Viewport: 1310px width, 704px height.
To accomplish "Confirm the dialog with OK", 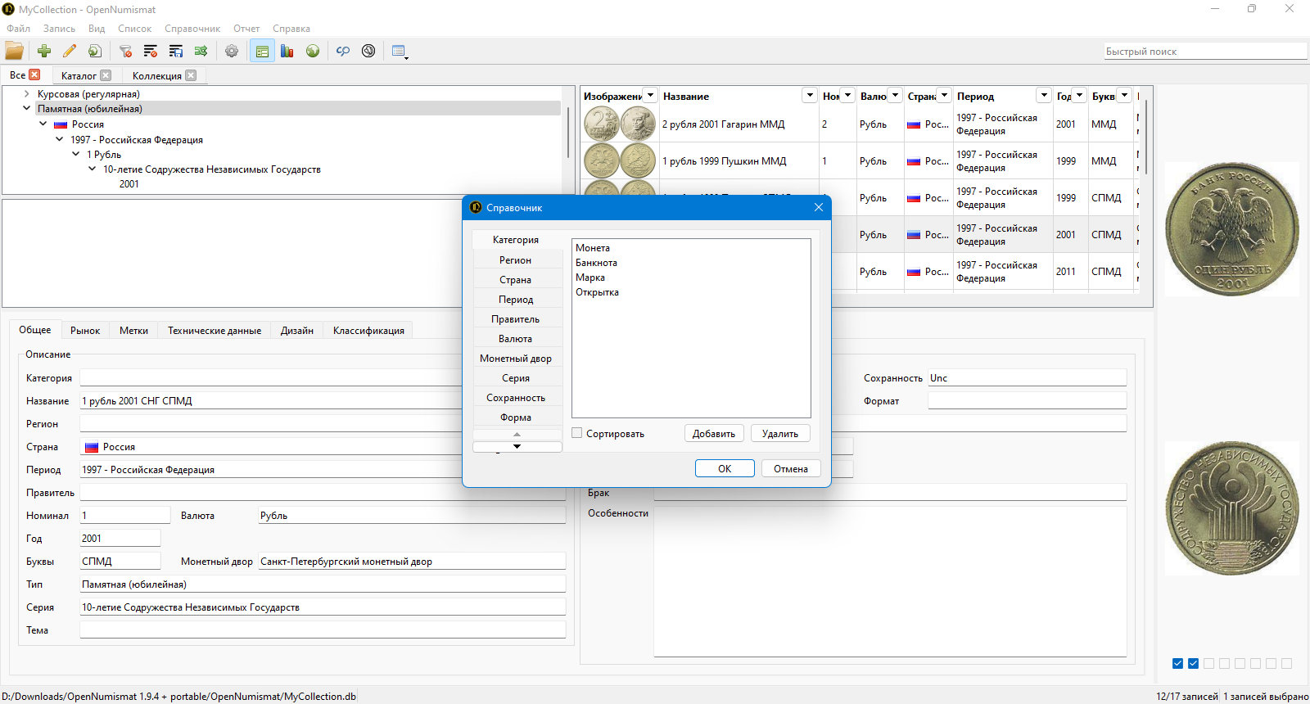I will (x=725, y=468).
